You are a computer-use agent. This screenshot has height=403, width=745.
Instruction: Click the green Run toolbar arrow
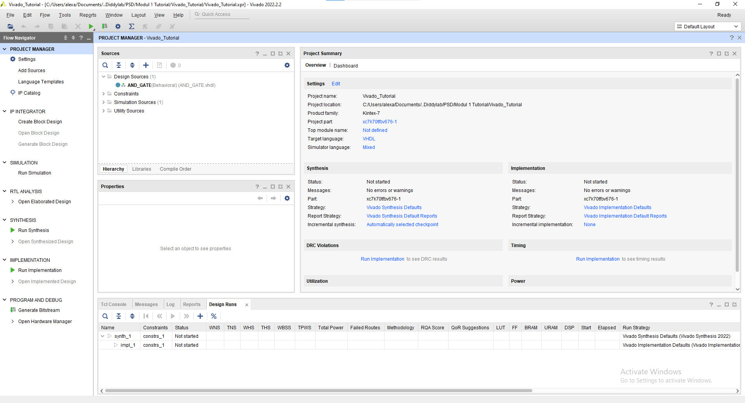tap(91, 26)
